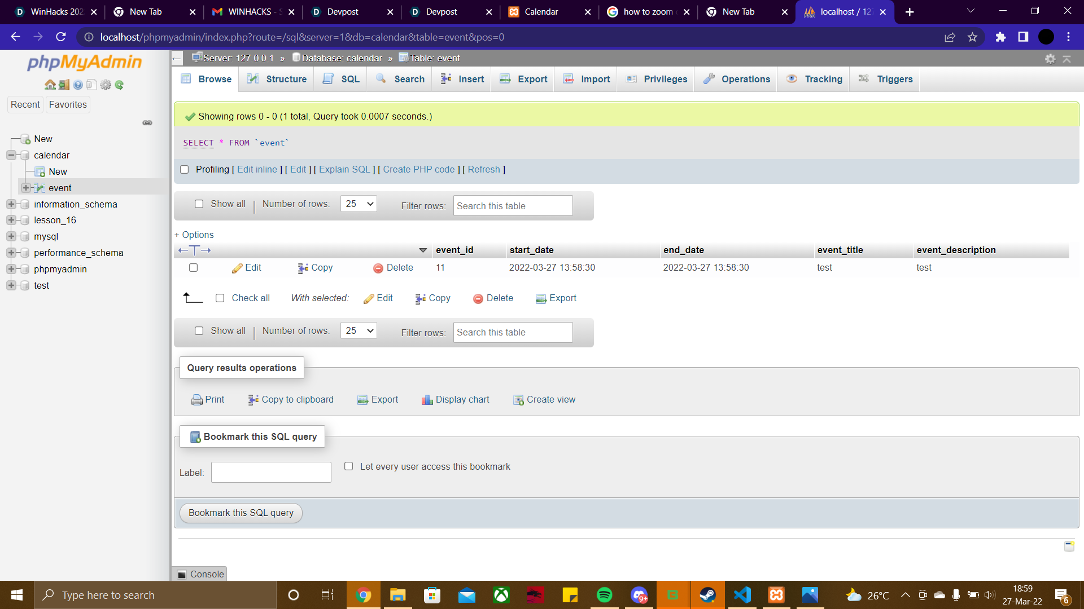The height and width of the screenshot is (609, 1084).
Task: Expand the information_schema database node
Action: [11, 204]
